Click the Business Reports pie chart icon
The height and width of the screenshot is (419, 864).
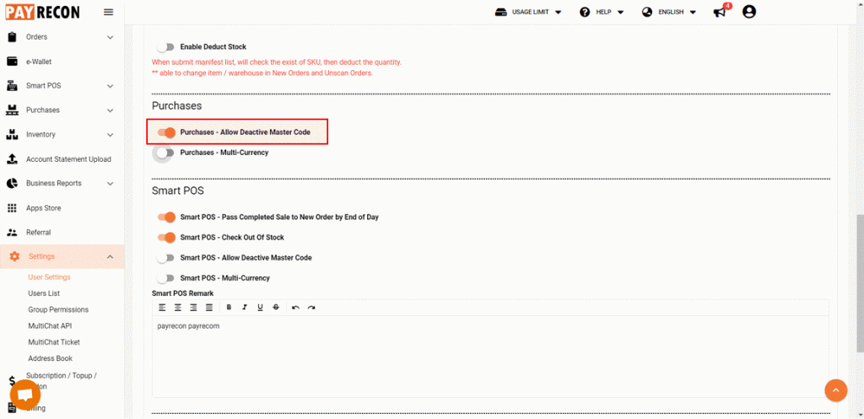click(x=12, y=183)
